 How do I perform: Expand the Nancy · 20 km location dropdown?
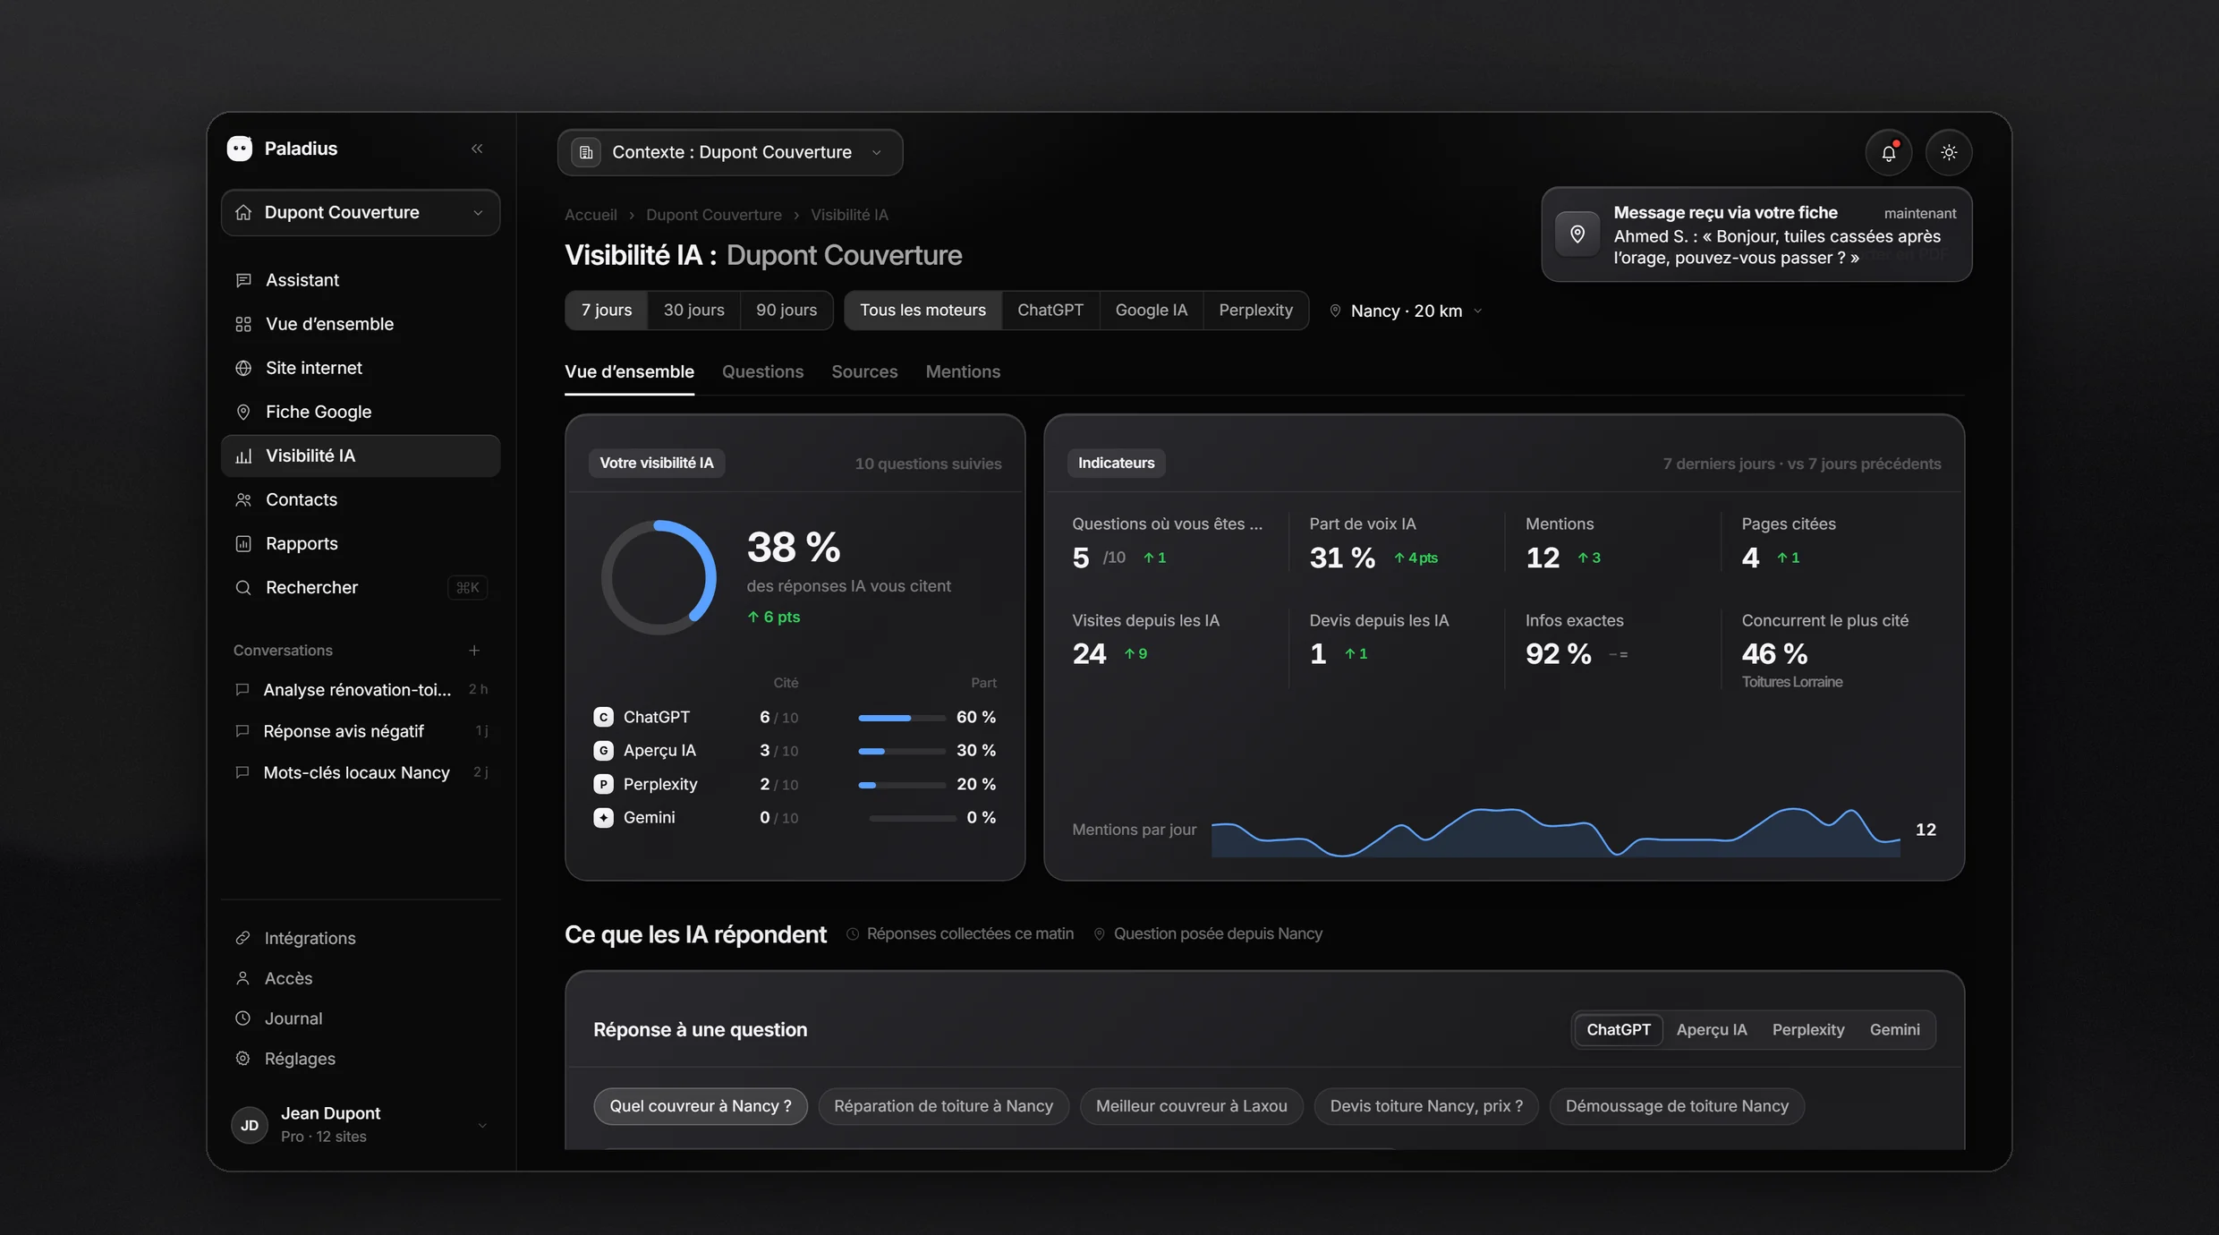[x=1407, y=311]
